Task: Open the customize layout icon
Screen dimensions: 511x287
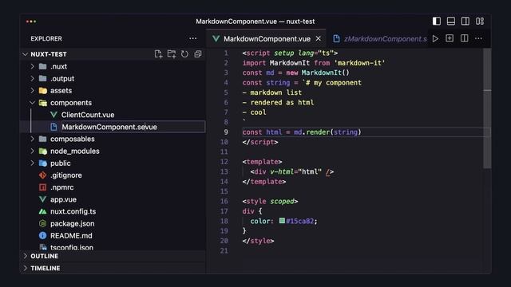Action: (x=479, y=22)
